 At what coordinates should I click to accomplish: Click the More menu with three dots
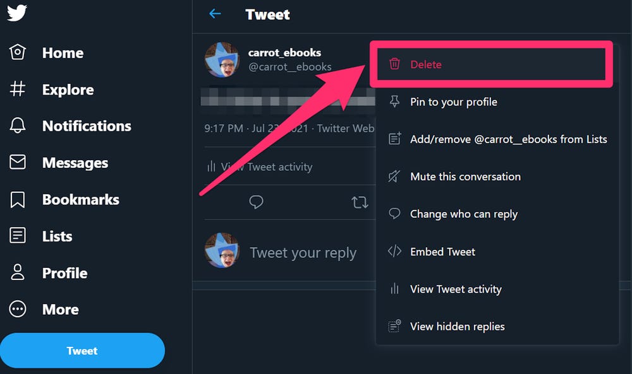19,309
